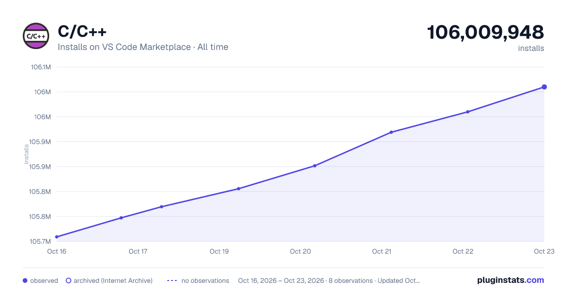Click the 'Oct 16' x-axis label
This screenshot has height=297, width=567.
57,251
